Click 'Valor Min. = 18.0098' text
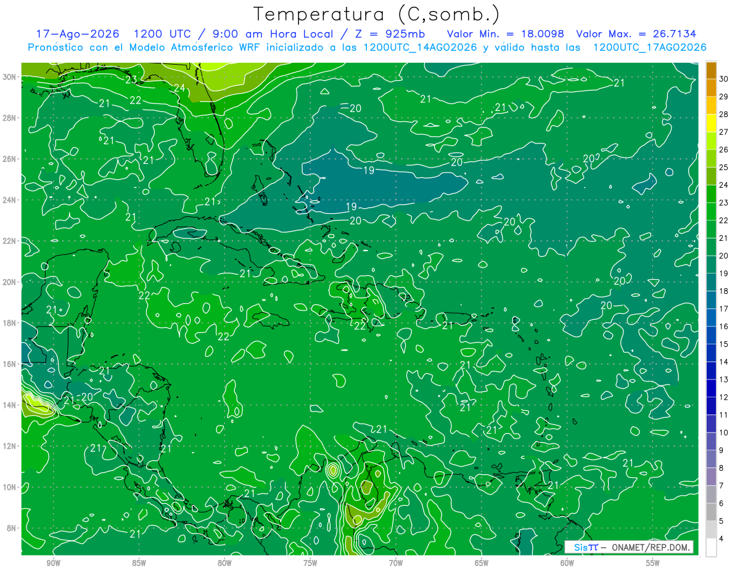Image resolution: width=740 pixels, height=571 pixels. click(x=506, y=34)
